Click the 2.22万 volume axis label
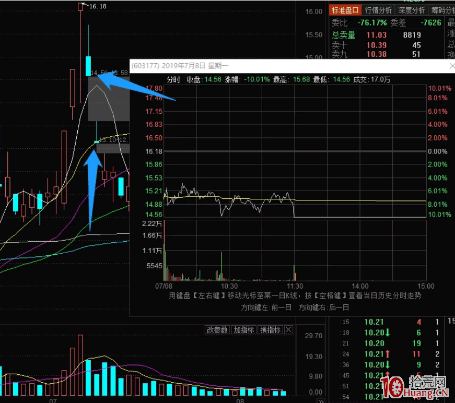Screen dimensions: 455x403 [152, 223]
